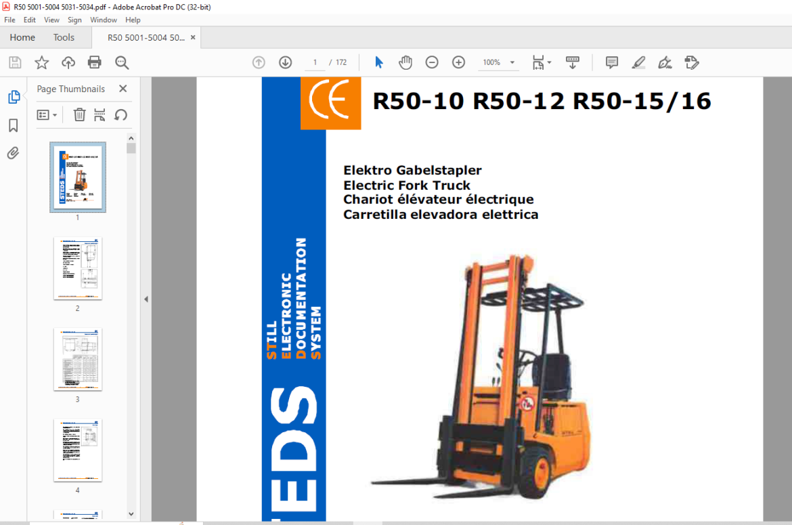Open the Help menu
Screen dimensions: 792x525
click(133, 20)
